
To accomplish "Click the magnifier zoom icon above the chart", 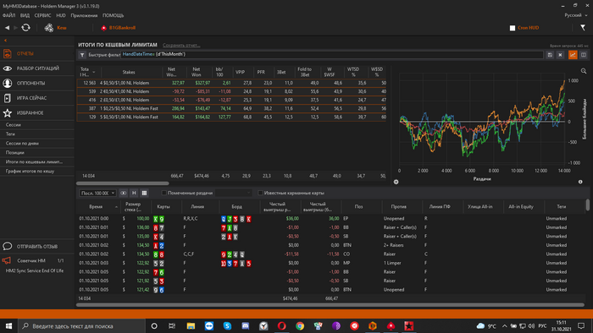I will tap(584, 71).
